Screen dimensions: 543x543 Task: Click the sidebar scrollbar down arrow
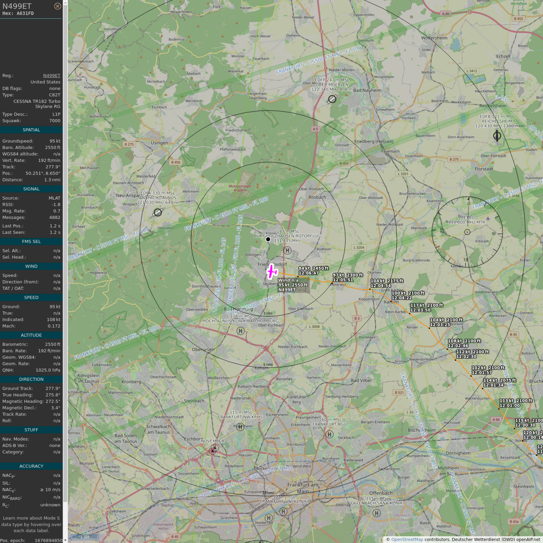[65, 540]
